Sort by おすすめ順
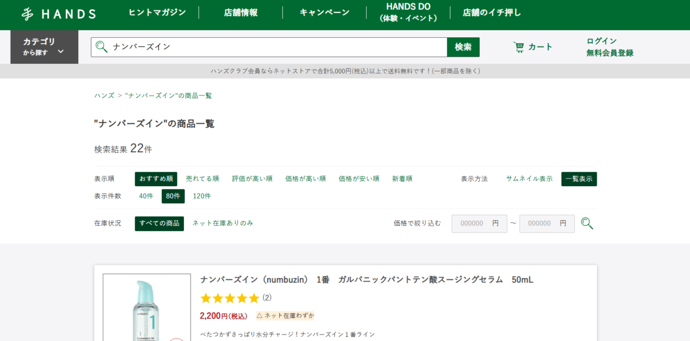This screenshot has width=690, height=341. 156,179
